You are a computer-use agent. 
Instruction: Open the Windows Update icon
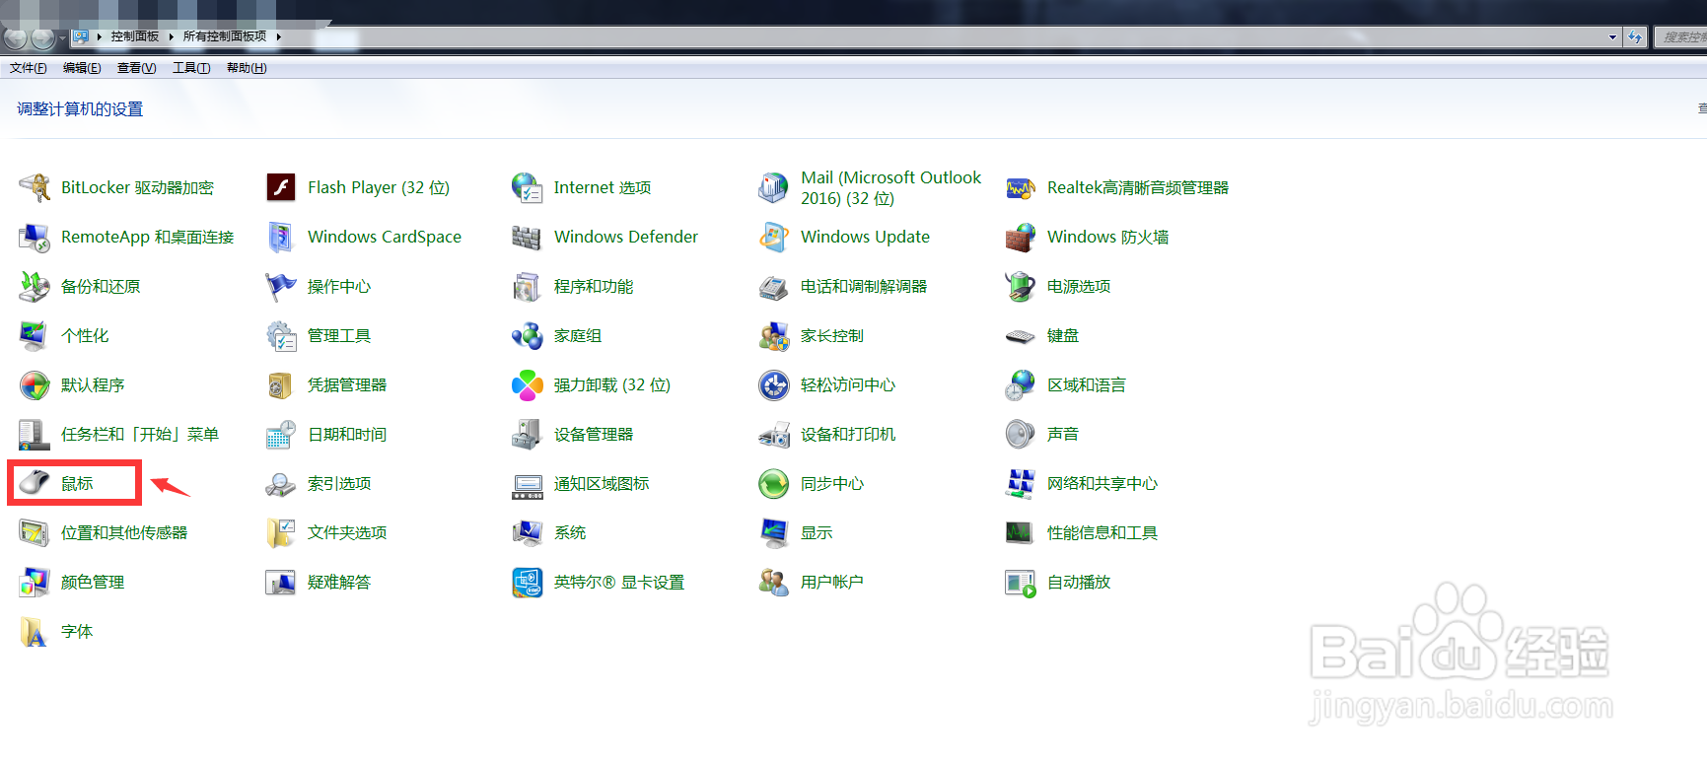(774, 237)
